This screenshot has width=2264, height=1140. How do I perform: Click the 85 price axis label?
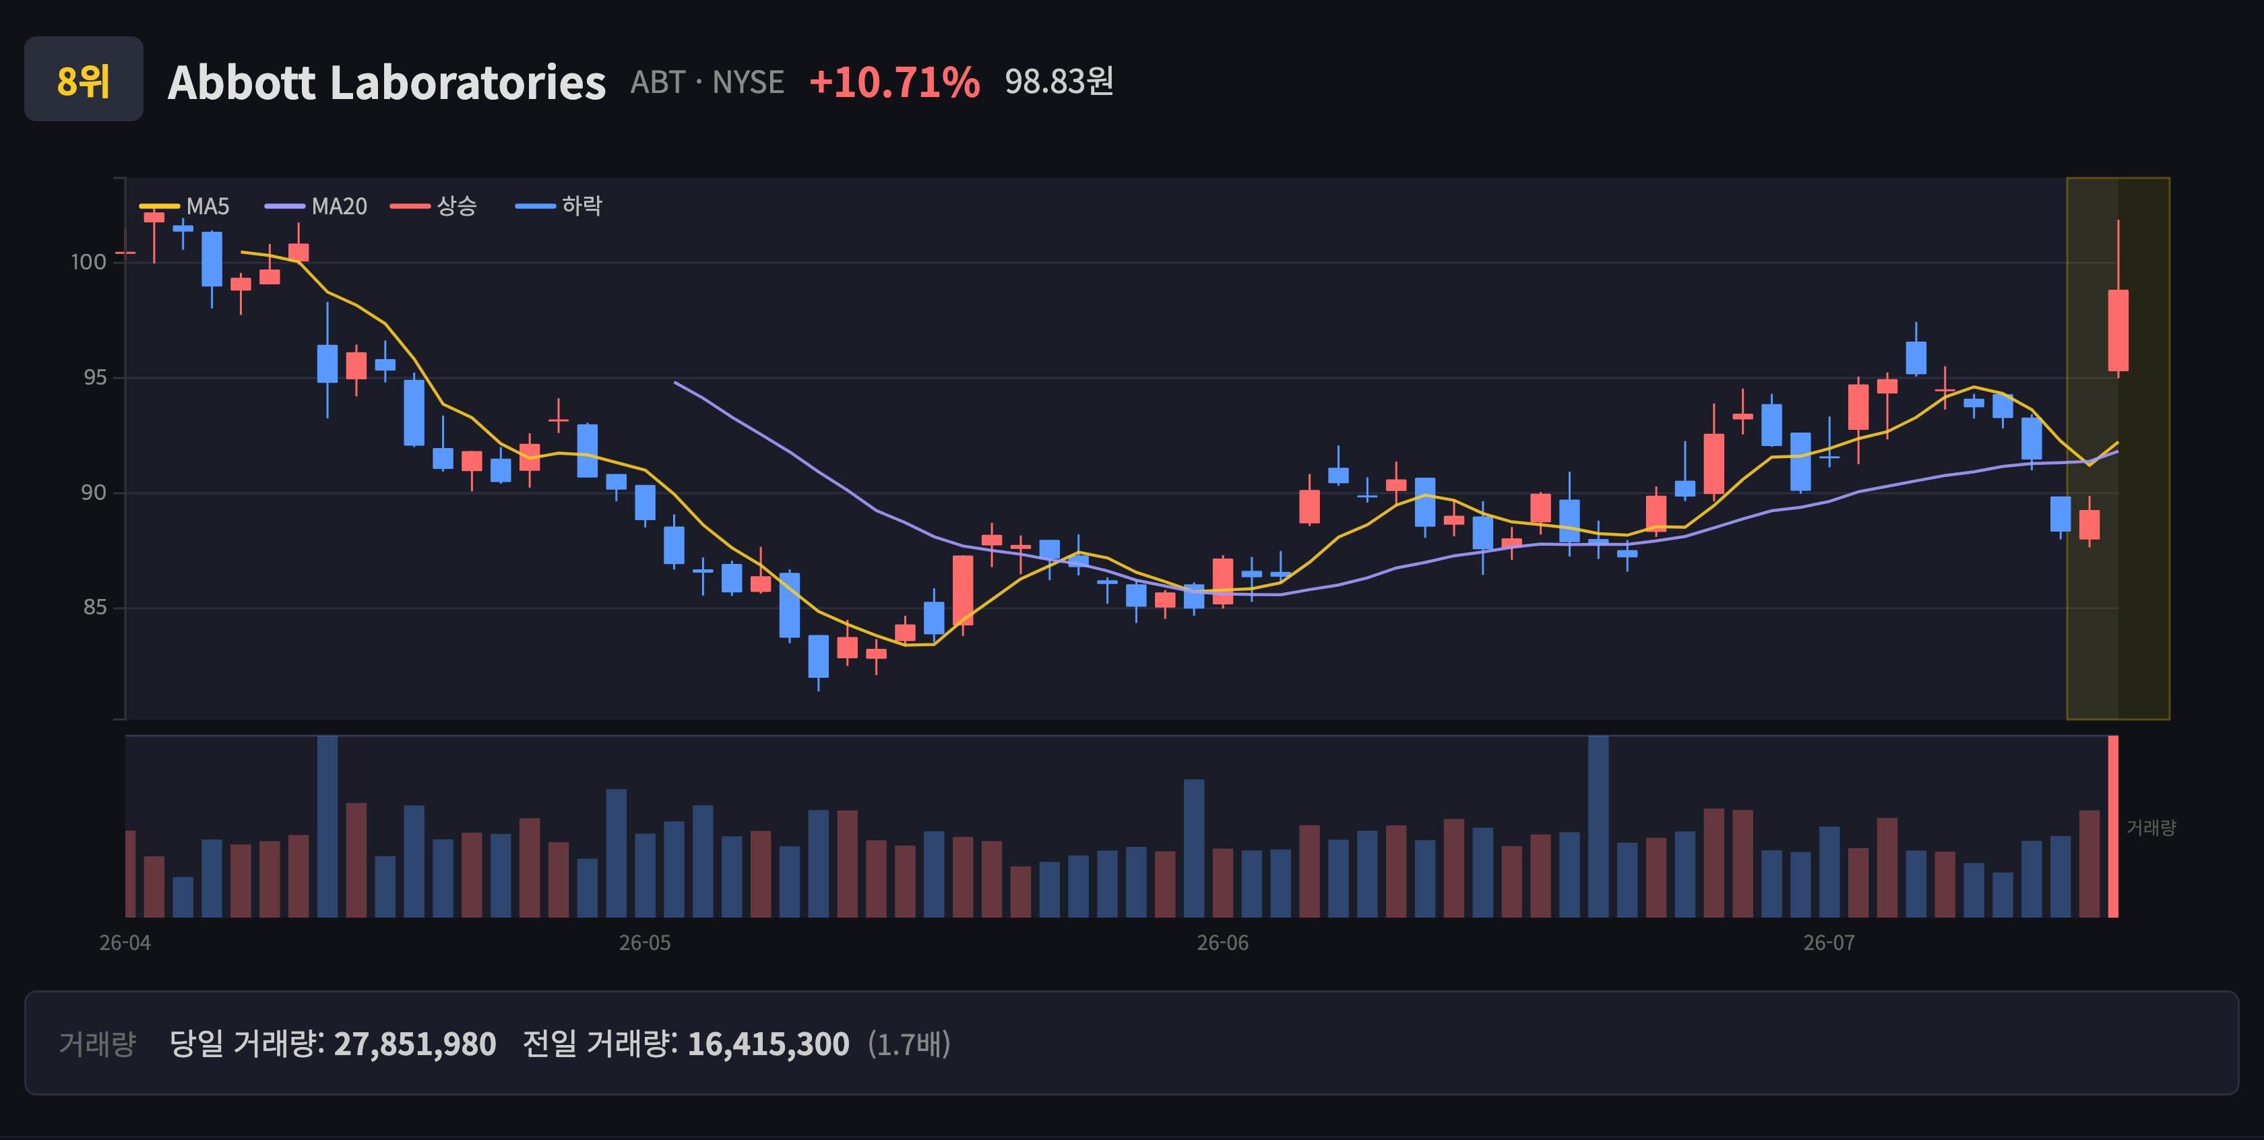95,607
